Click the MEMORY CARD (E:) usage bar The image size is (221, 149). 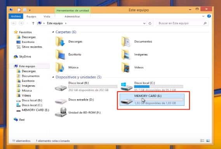coord(158,100)
